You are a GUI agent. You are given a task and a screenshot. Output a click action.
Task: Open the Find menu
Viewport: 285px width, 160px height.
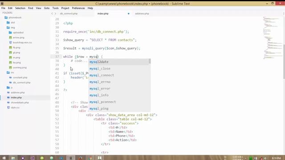coord(31,8)
